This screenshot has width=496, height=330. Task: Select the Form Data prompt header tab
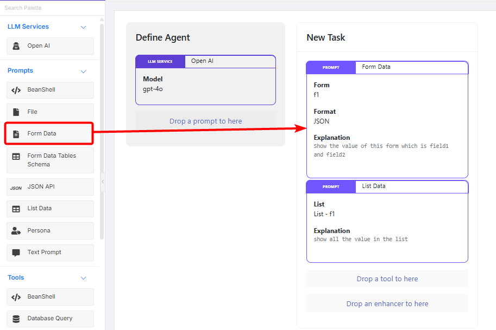(x=376, y=67)
